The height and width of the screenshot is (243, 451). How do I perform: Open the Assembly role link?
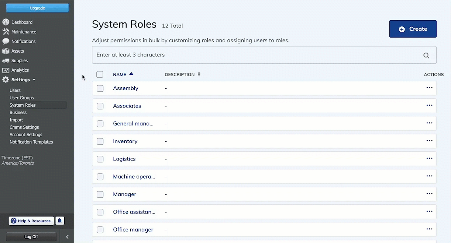pos(125,88)
